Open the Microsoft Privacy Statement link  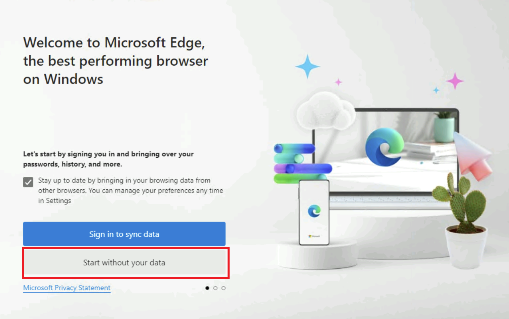tap(67, 288)
